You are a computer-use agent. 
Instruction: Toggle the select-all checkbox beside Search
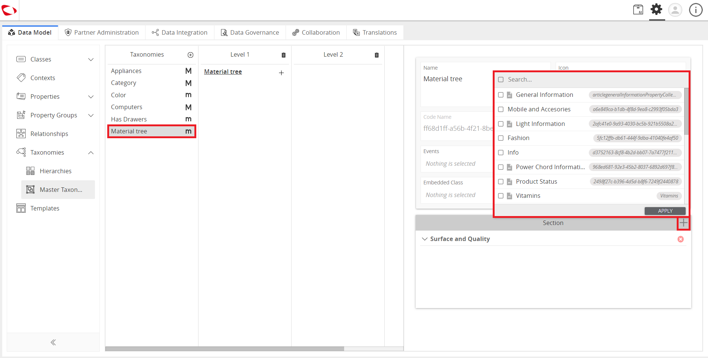(x=501, y=80)
